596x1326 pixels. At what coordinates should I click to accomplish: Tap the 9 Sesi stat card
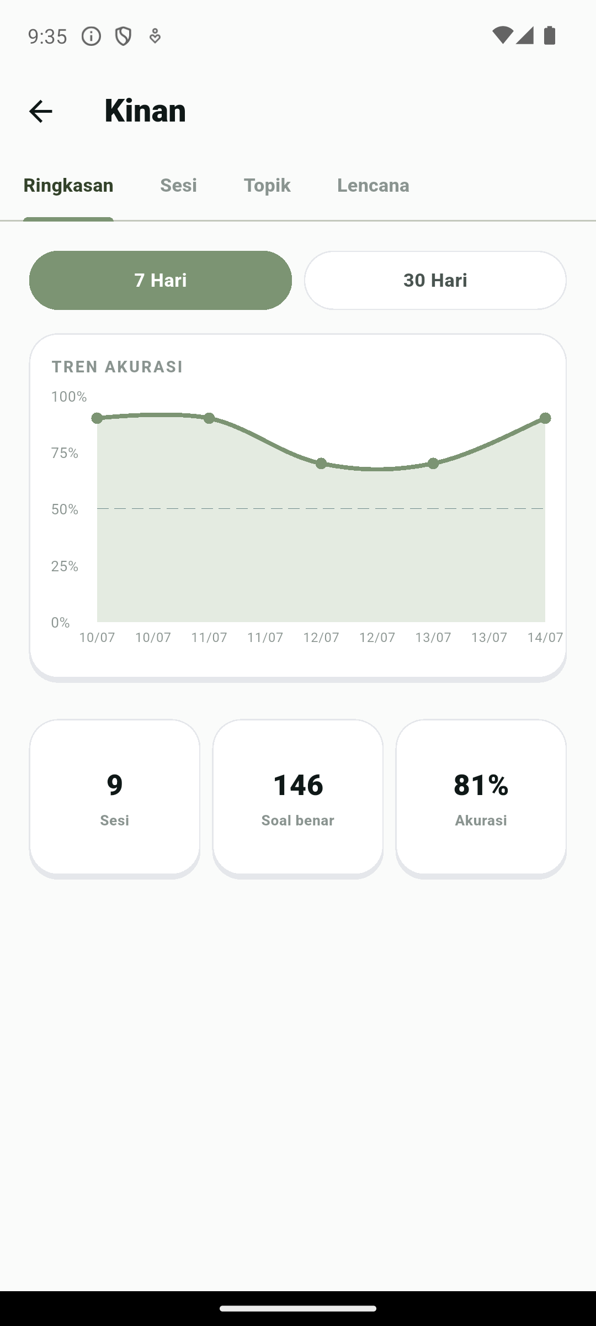115,797
